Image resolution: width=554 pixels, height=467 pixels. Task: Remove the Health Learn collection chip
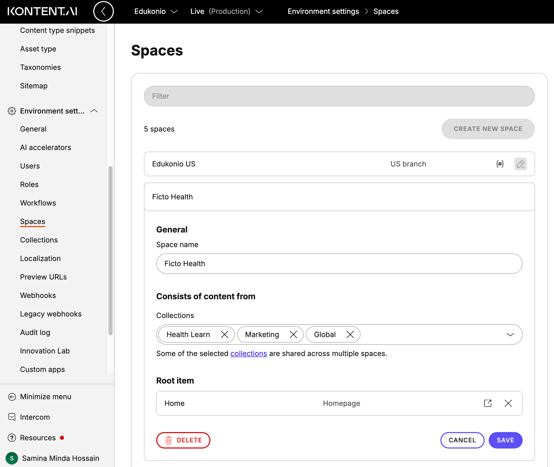[224, 334]
